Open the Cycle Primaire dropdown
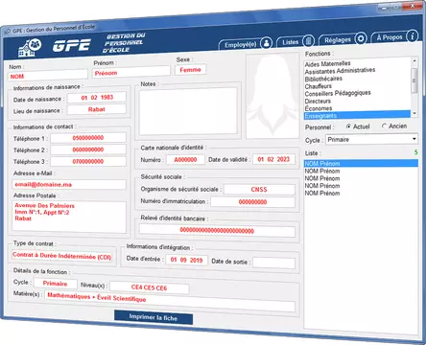Viewport: 426px width, 345px height. coord(371,139)
